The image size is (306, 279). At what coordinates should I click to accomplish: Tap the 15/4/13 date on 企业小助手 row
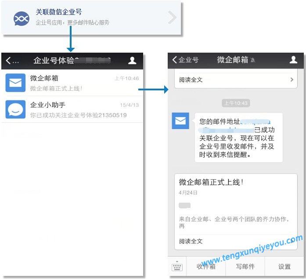click(130, 105)
